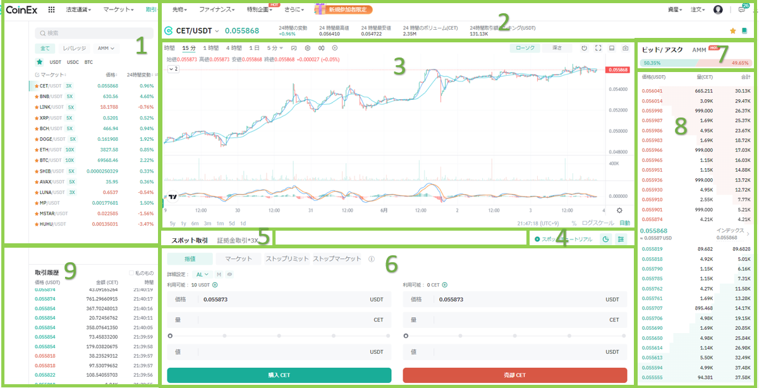Select the マーケット order type tab

click(x=240, y=258)
